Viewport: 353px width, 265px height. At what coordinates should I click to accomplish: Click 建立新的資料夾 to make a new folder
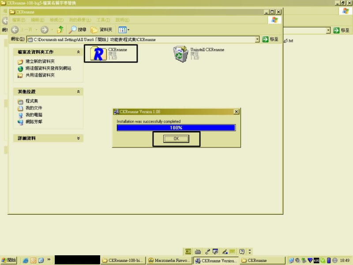click(x=40, y=61)
